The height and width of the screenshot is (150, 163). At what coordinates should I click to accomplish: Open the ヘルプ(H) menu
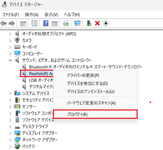[x=72, y=15]
